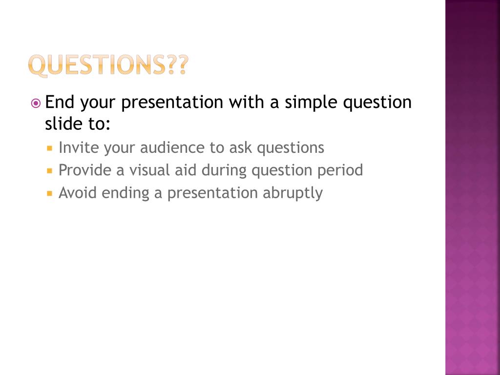
Task: Click the words 'slide to:'
Action: click(x=78, y=124)
